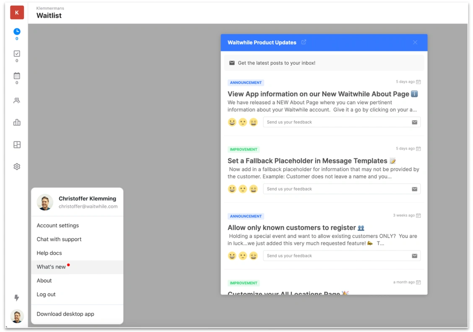Viewport: 473px width, 332px height.
Task: Click the Klemmermans location name in header
Action: (x=50, y=8)
